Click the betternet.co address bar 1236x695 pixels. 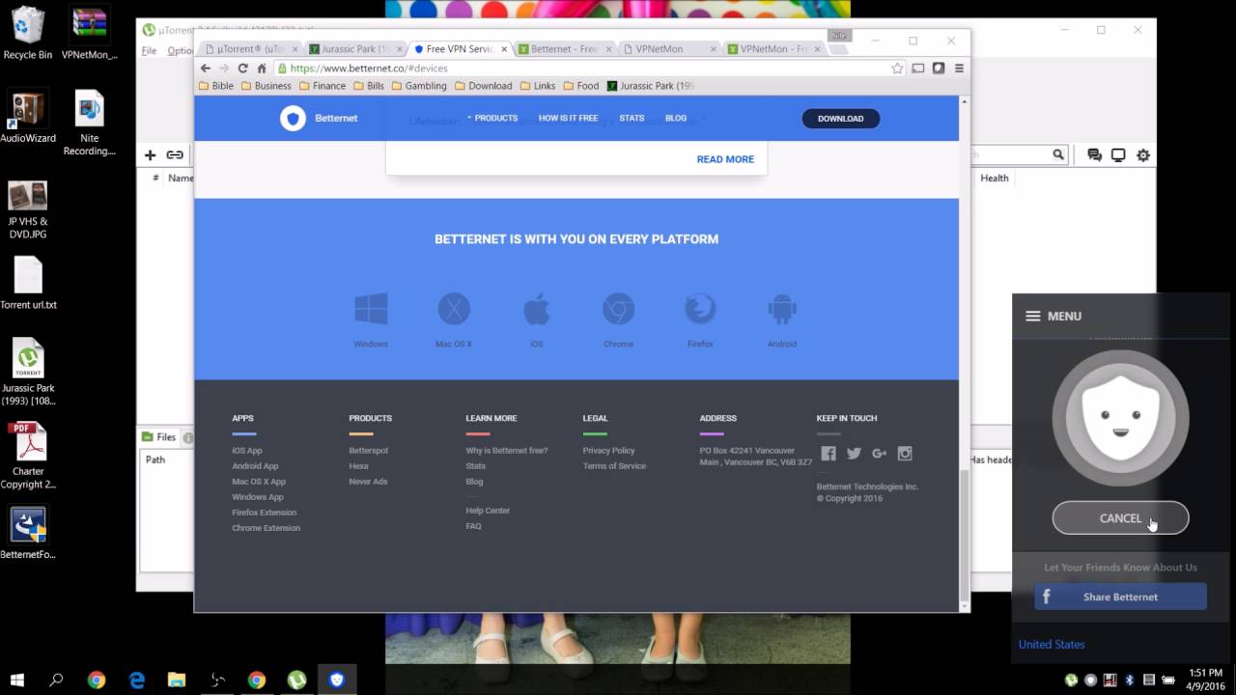[581, 69]
